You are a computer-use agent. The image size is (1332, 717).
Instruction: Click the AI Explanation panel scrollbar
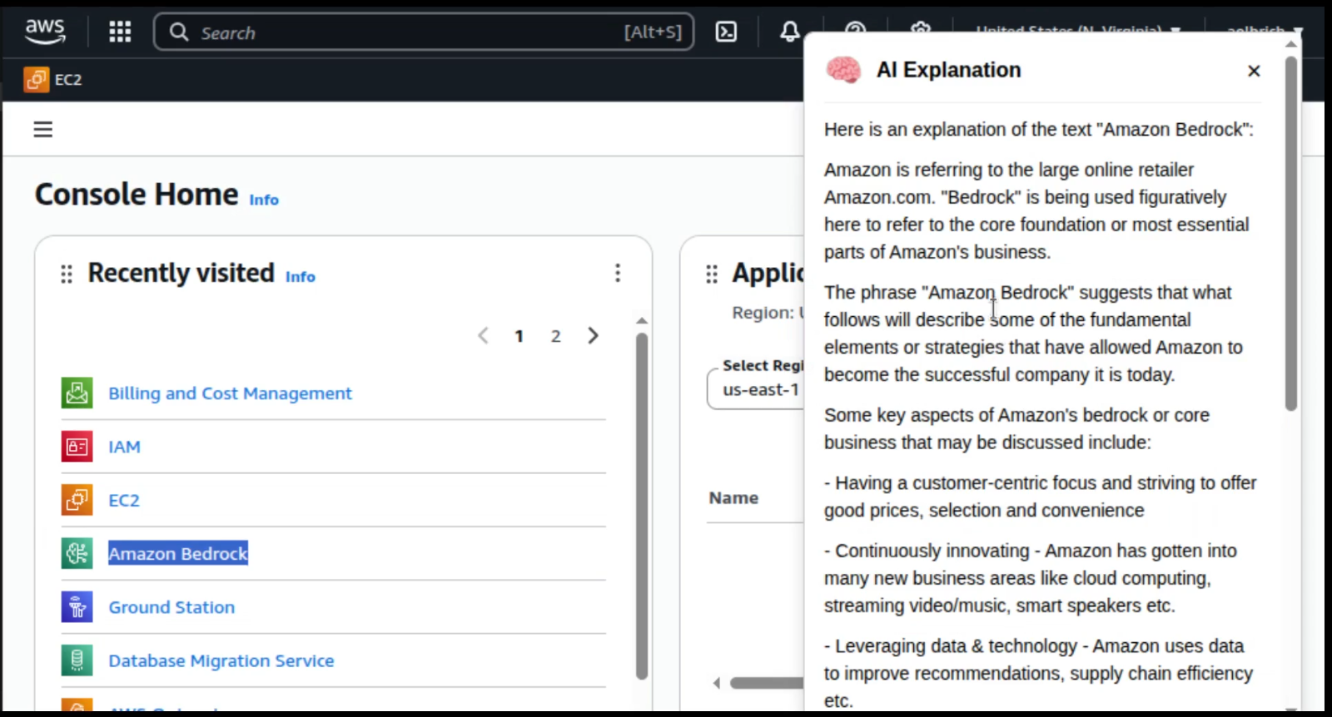click(x=1291, y=233)
